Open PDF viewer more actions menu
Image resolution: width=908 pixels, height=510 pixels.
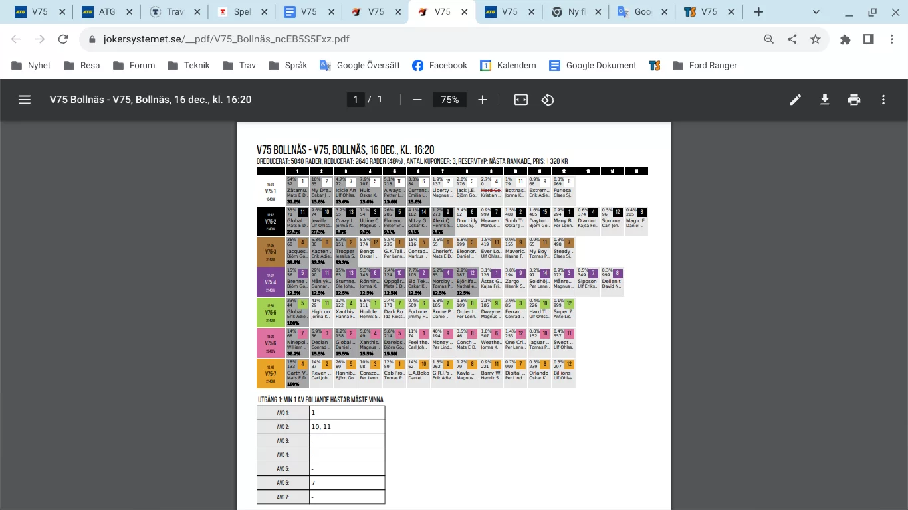point(883,100)
